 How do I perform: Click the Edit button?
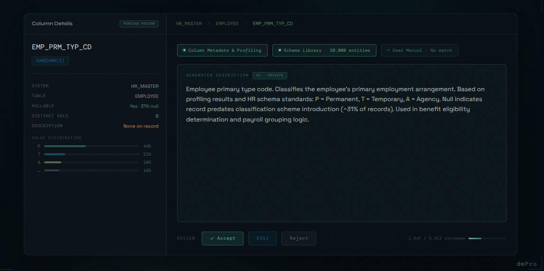[263, 238]
